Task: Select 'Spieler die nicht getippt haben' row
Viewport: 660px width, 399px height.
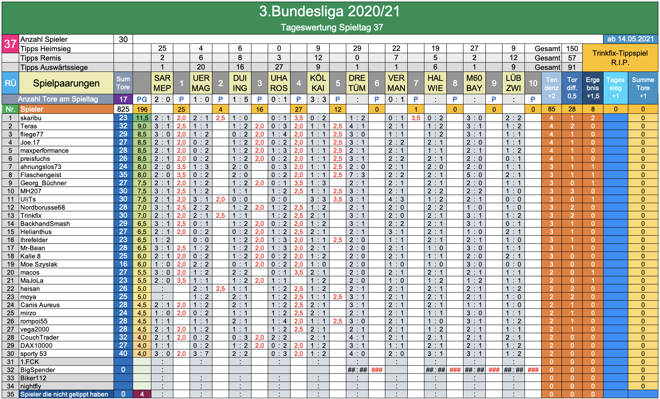Action: tap(66, 394)
